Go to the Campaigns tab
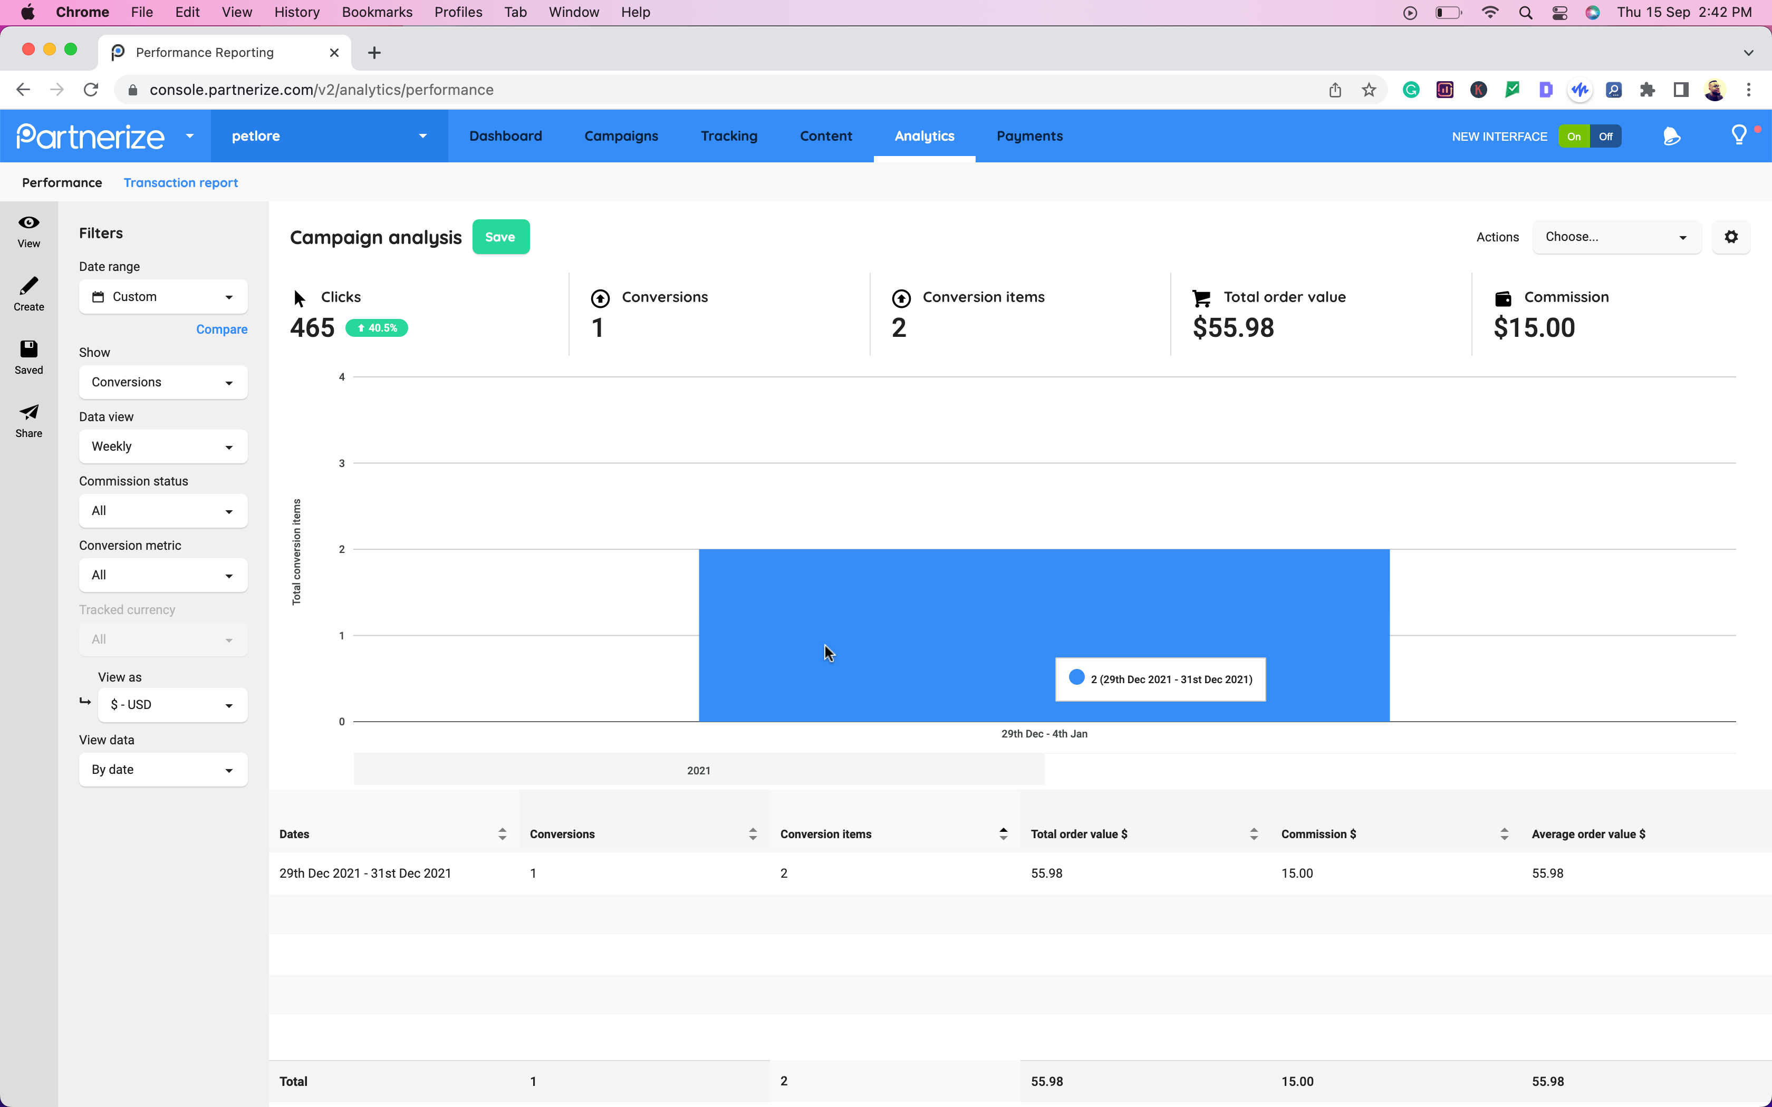Image resolution: width=1772 pixels, height=1107 pixels. (621, 136)
